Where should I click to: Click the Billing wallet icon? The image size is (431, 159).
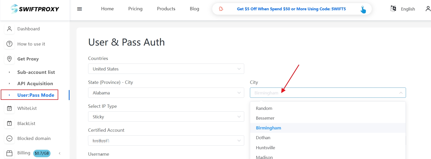click(x=10, y=153)
